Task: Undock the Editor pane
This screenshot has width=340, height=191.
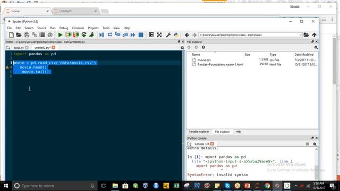Action: (x=179, y=41)
